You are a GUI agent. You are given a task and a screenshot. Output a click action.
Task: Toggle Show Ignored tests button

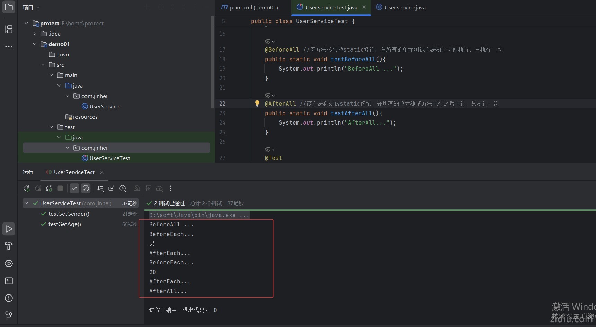[86, 188]
